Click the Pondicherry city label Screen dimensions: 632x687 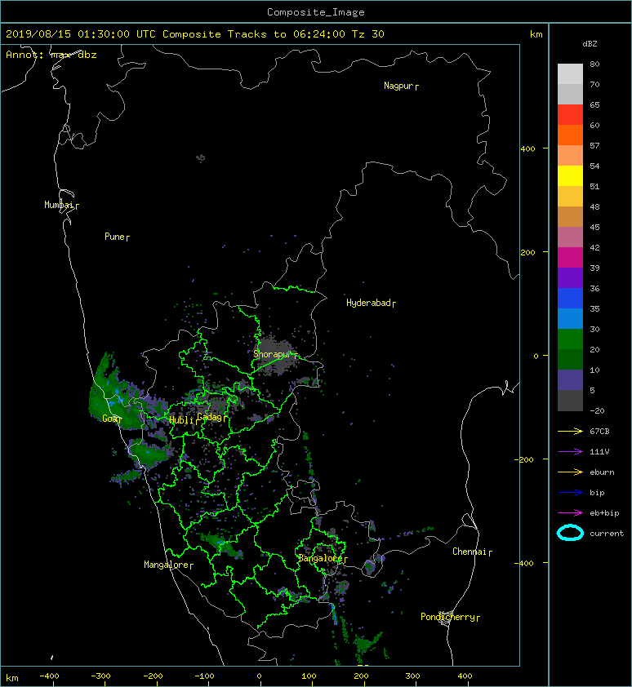447,618
